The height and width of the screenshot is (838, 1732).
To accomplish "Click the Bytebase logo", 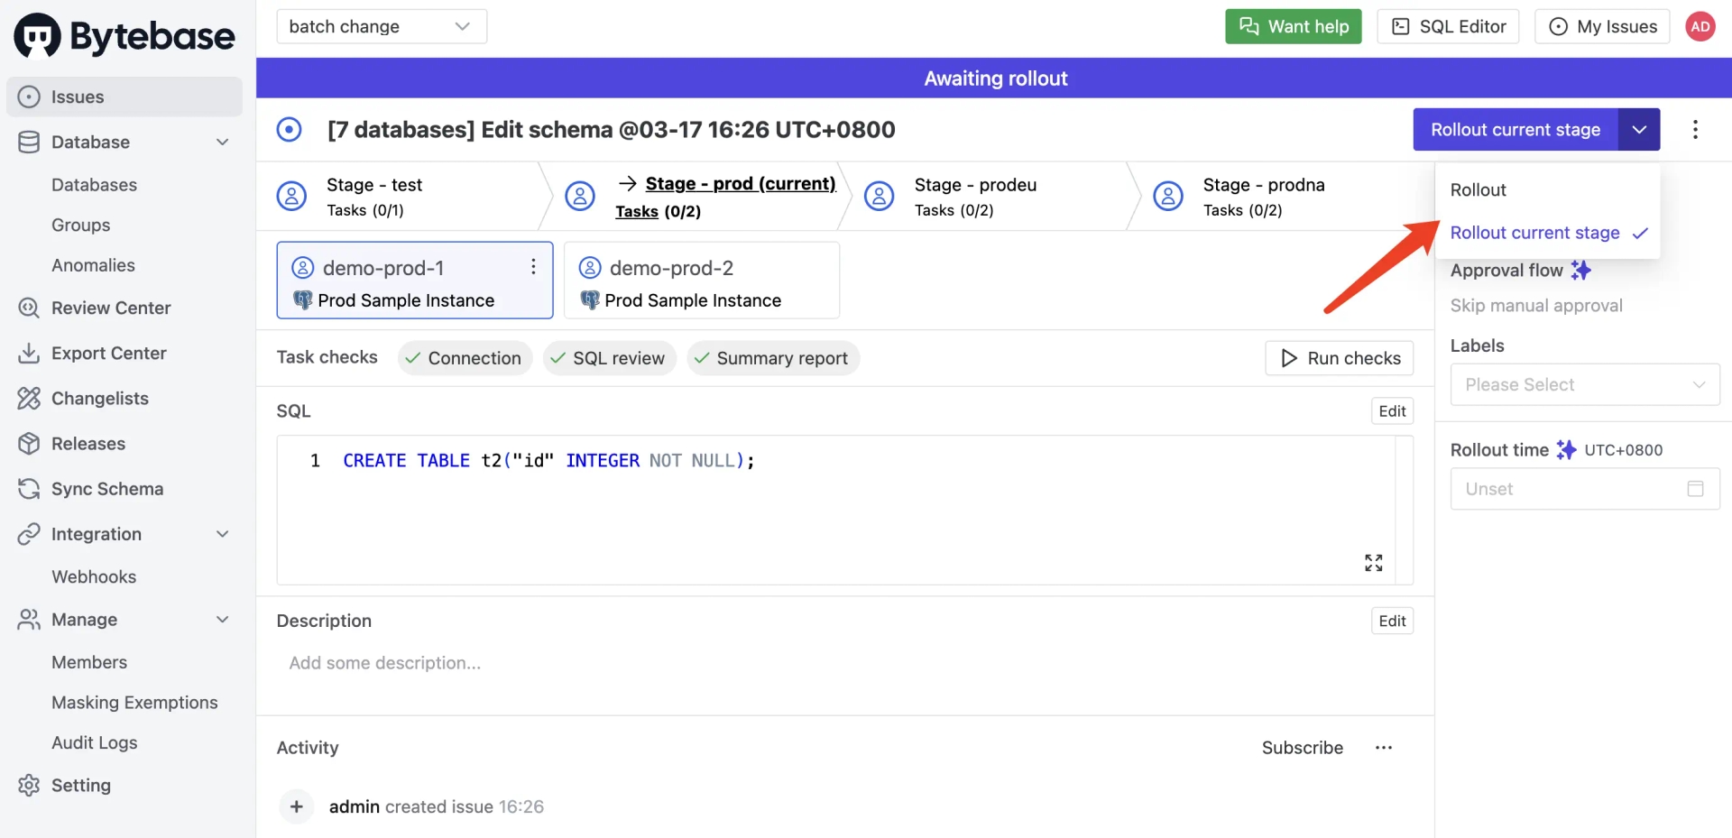I will [x=124, y=35].
